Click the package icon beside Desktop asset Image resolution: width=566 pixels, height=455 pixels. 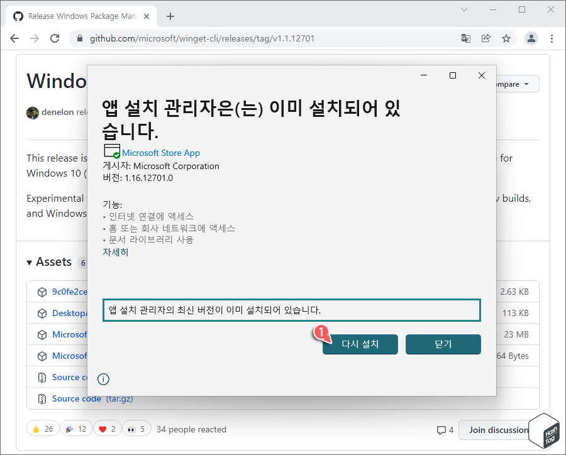[42, 314]
